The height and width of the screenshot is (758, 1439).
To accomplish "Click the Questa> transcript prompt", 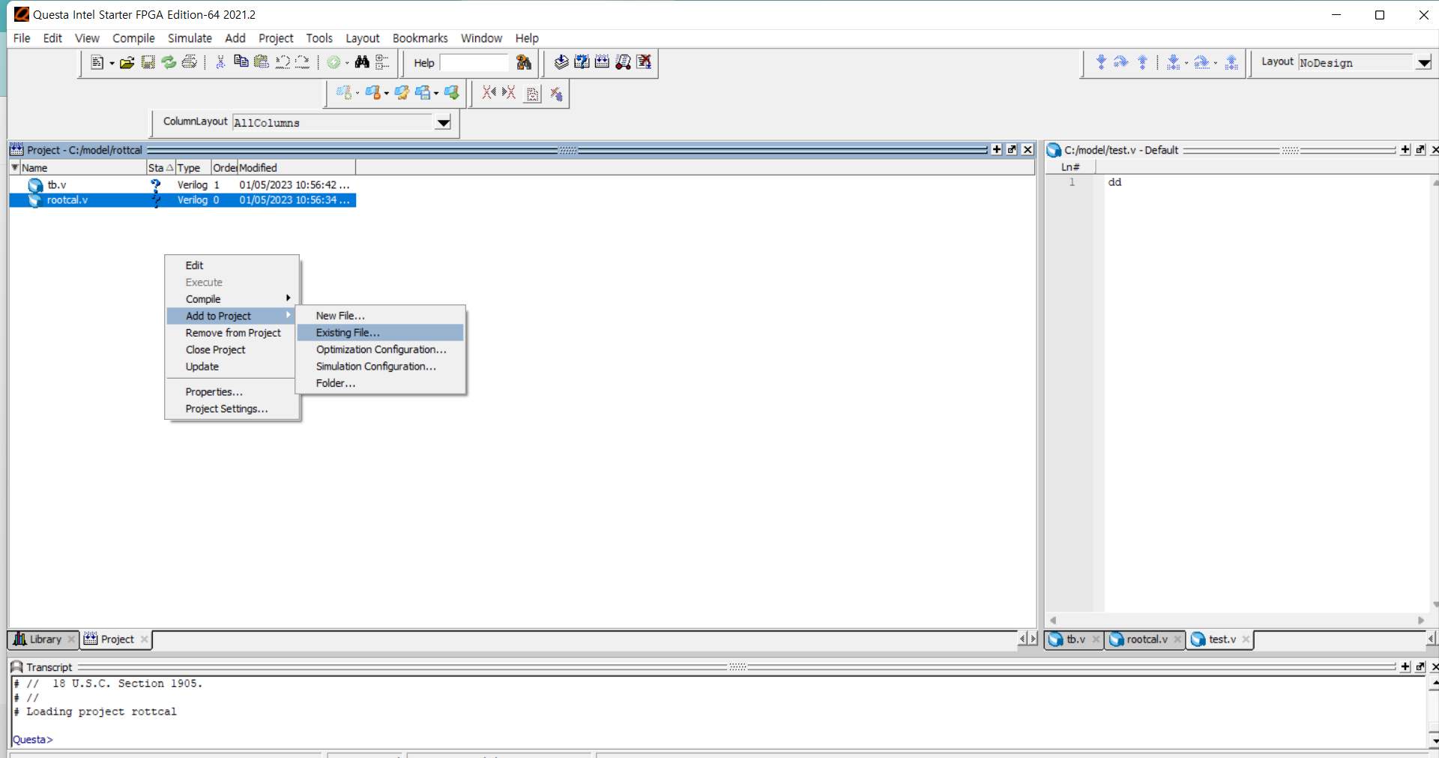I will [33, 740].
